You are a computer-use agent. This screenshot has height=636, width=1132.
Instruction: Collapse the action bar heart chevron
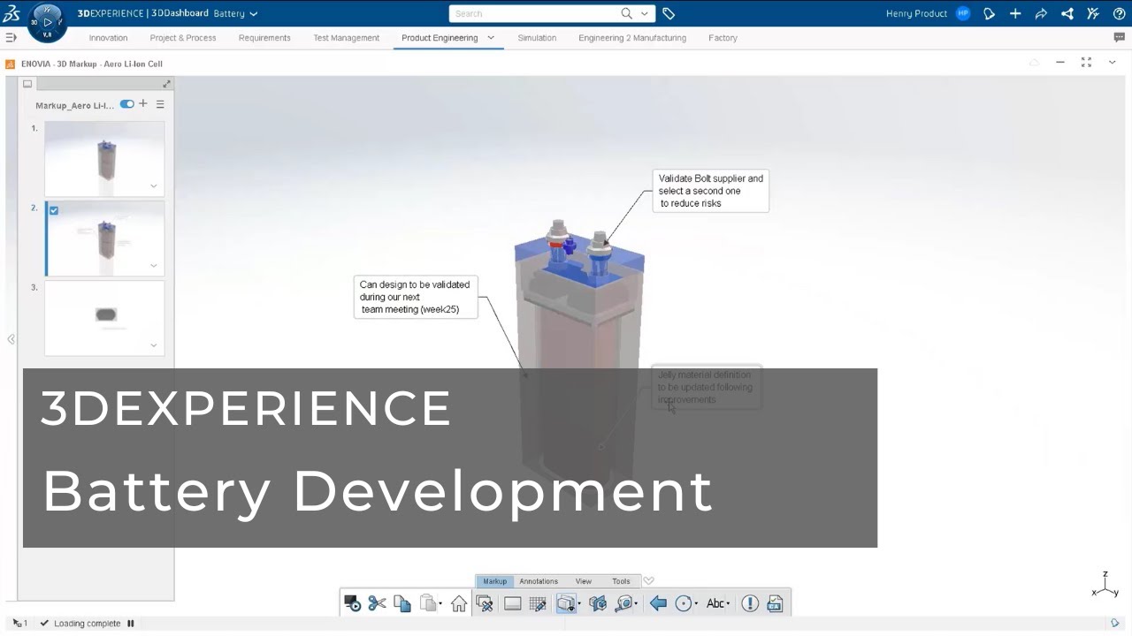point(648,580)
